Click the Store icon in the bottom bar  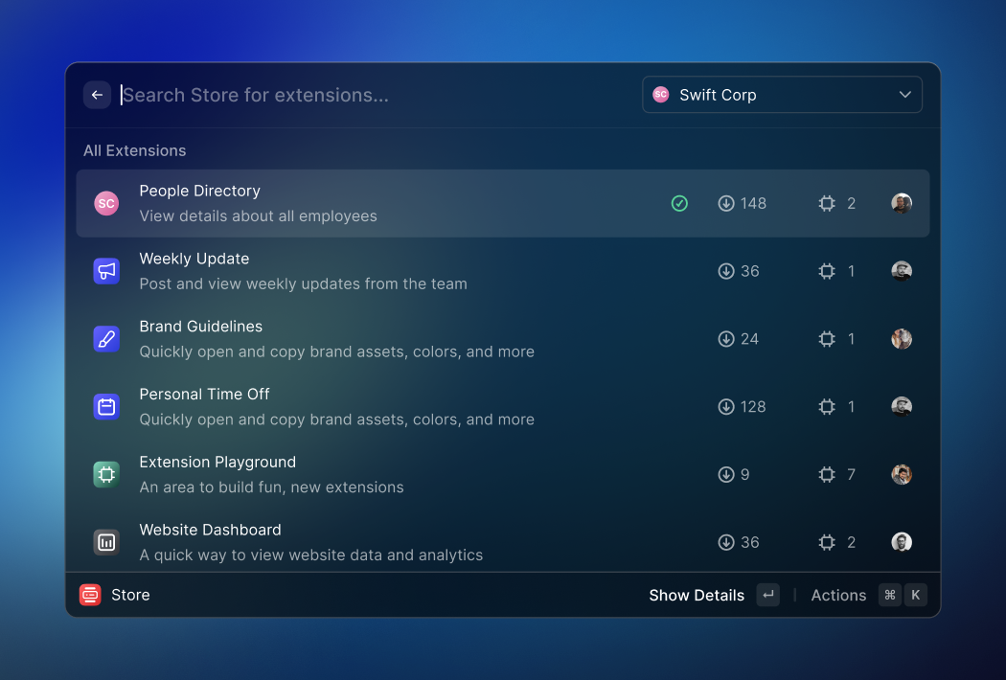coord(89,595)
